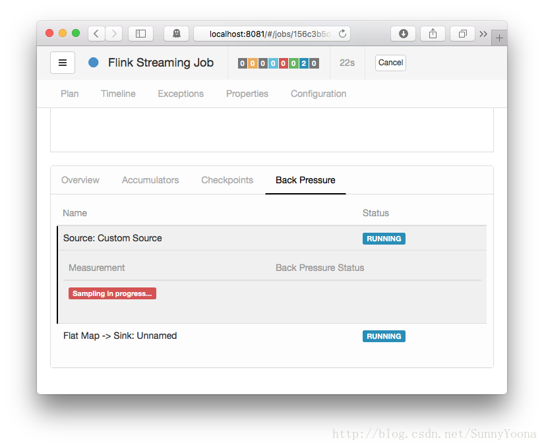Screen dimensions: 544x447
Task: Click the Ghostery ghost extension icon
Action: click(x=177, y=34)
